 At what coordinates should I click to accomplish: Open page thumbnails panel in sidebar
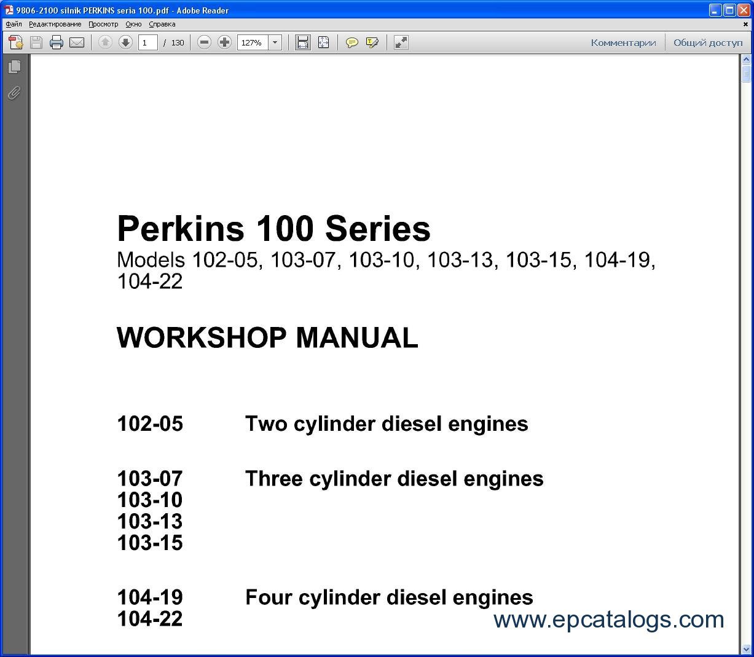14,66
